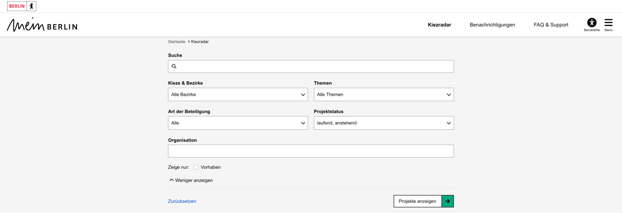Go to Kiezradar in navigation
The image size is (622, 213).
click(x=439, y=25)
